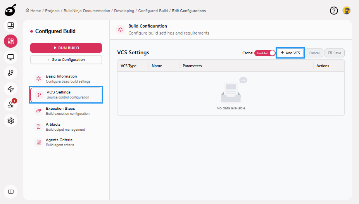Click Go to Configuration button
This screenshot has width=359, height=204.
[x=66, y=59]
